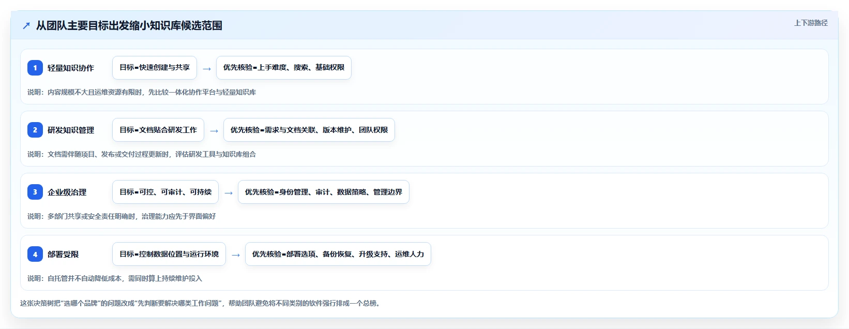Click the arrow after 目标=可控、可审计、可持续
Image resolution: width=849 pixels, height=329 pixels.
[x=229, y=192]
